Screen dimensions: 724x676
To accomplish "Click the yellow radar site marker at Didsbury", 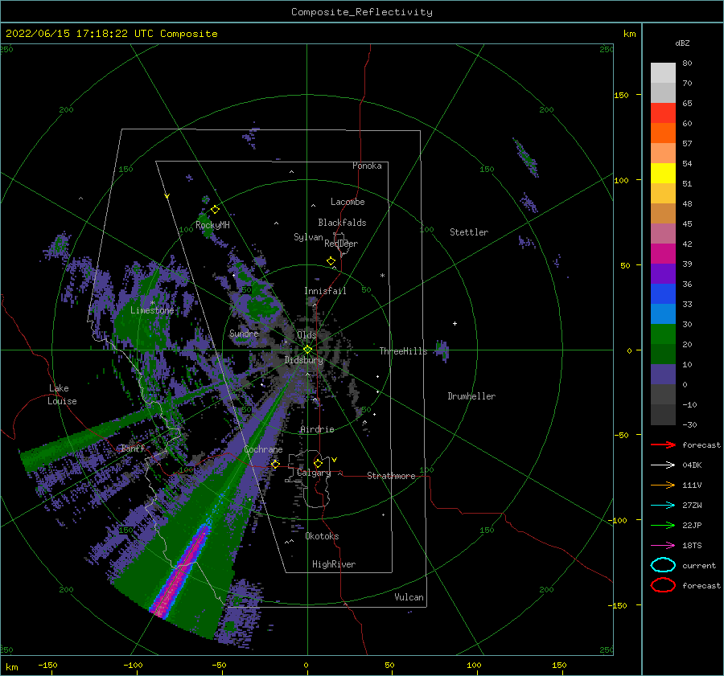I will (307, 350).
